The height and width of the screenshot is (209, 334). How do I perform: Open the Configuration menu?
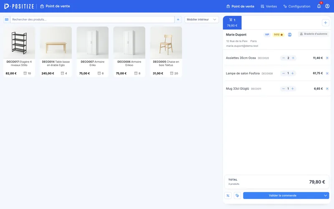click(297, 6)
